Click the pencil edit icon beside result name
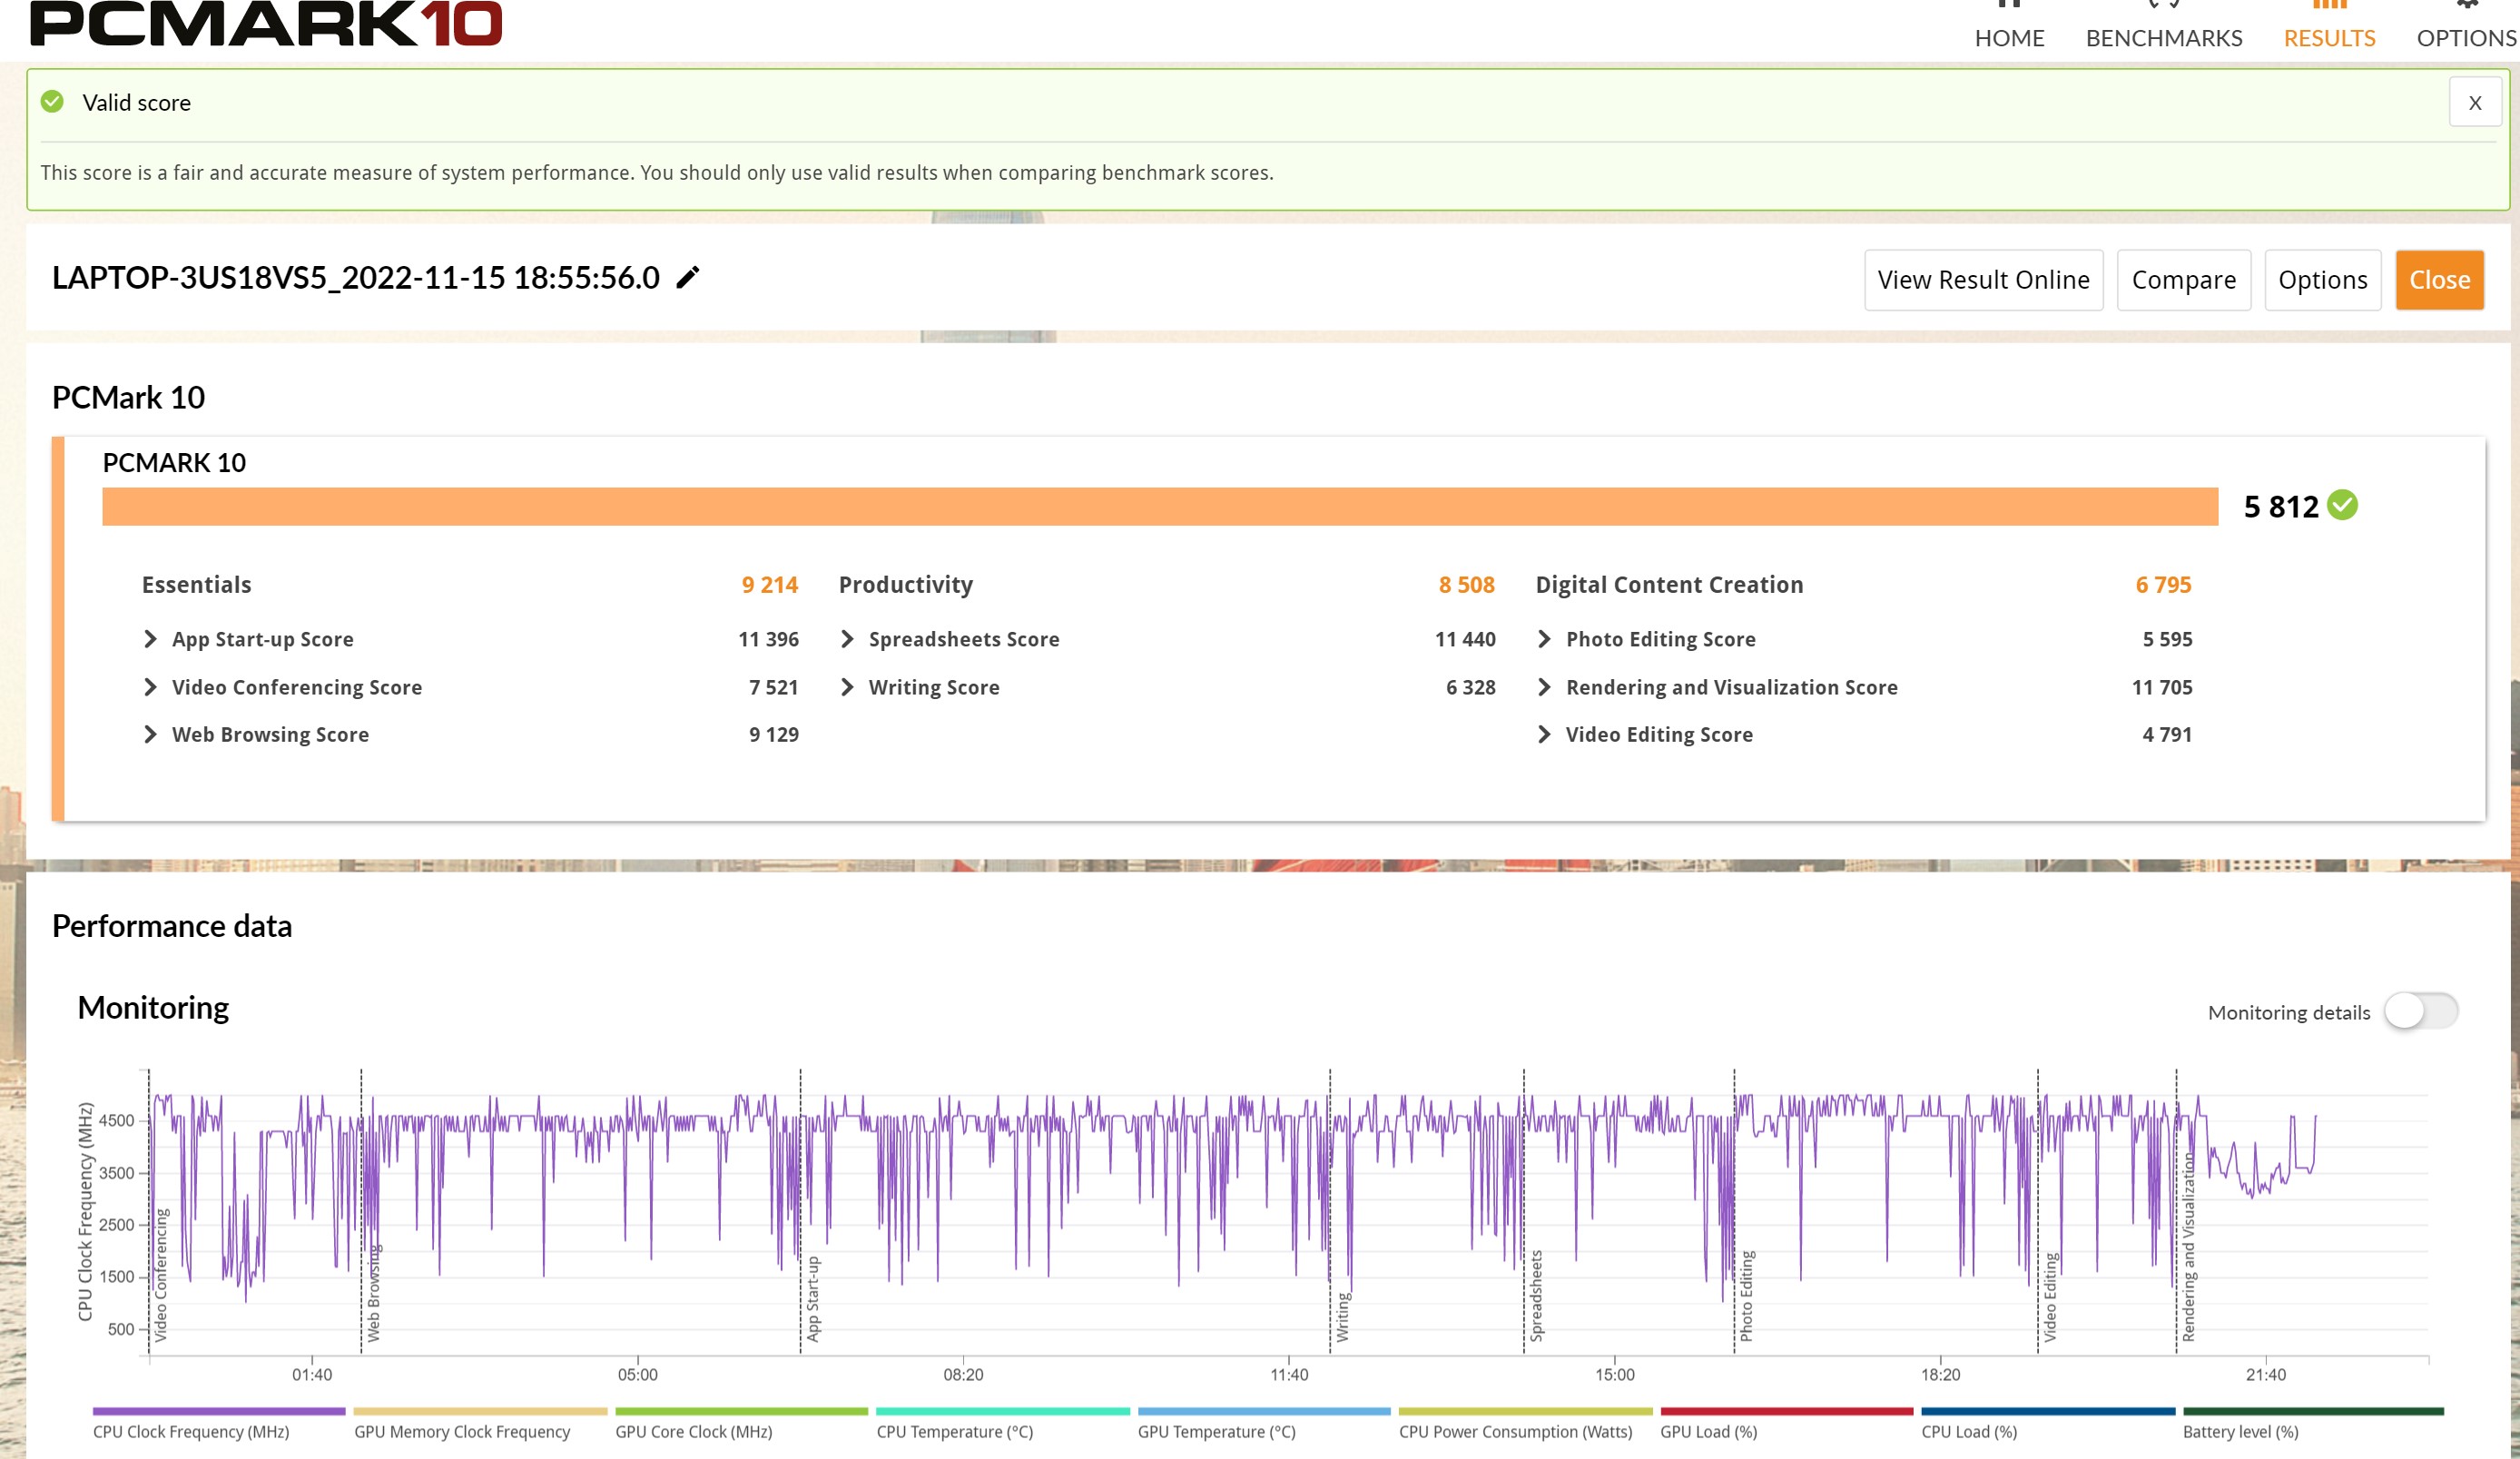The height and width of the screenshot is (1459, 2520). 688,278
